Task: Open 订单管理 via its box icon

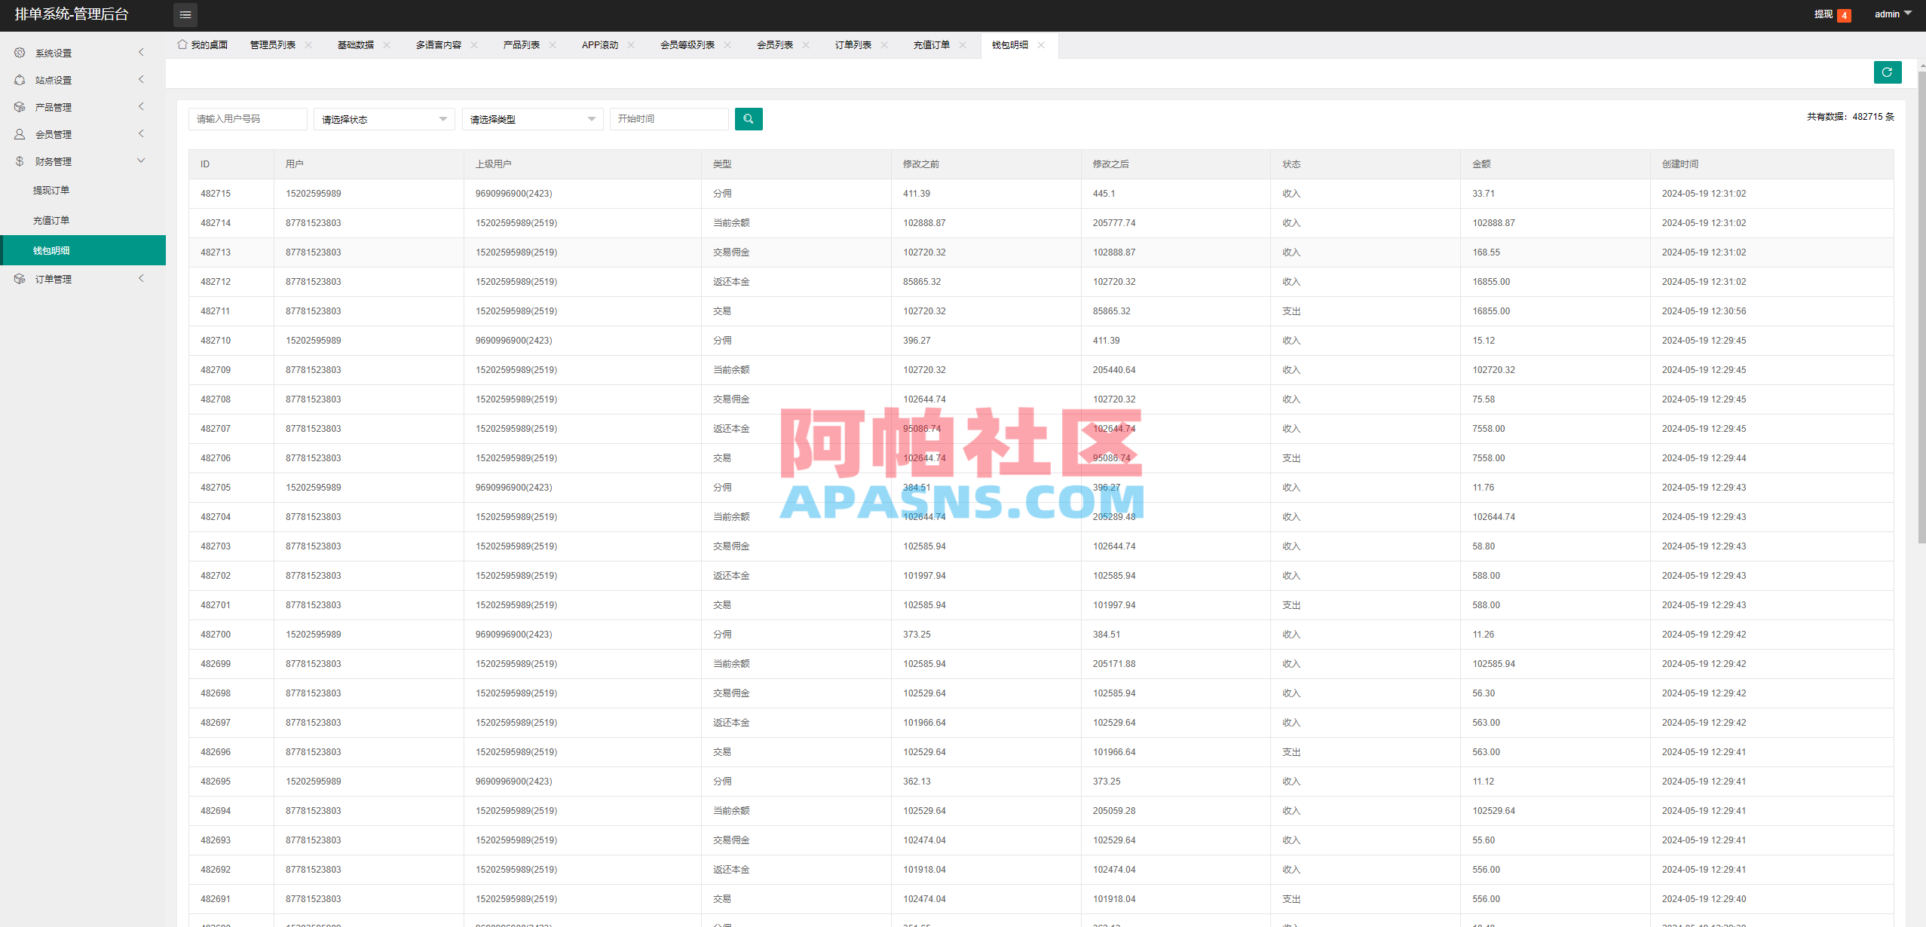Action: tap(19, 278)
